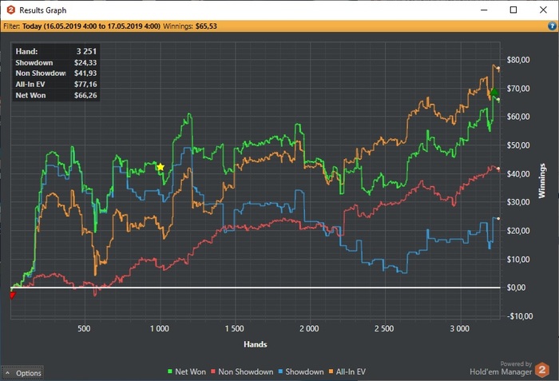Click the blue help question mark icon
Image resolution: width=559 pixels, height=381 pixels.
[552, 26]
